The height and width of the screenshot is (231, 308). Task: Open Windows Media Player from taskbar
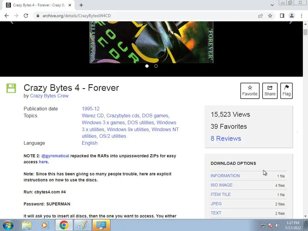pyautogui.click(x=45, y=225)
